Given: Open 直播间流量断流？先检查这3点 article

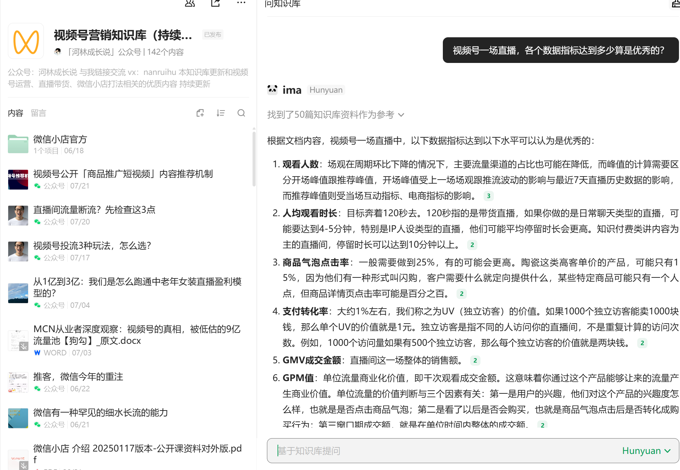Looking at the screenshot, I should [x=94, y=210].
